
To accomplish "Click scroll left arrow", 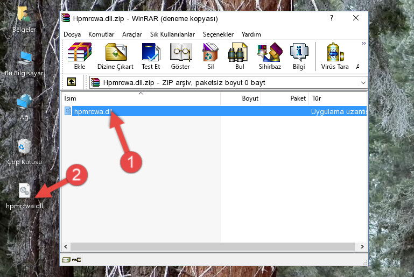I will pos(66,247).
